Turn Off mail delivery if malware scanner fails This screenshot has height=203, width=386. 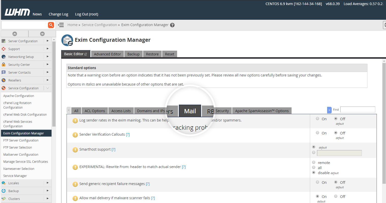pyautogui.click(x=336, y=196)
